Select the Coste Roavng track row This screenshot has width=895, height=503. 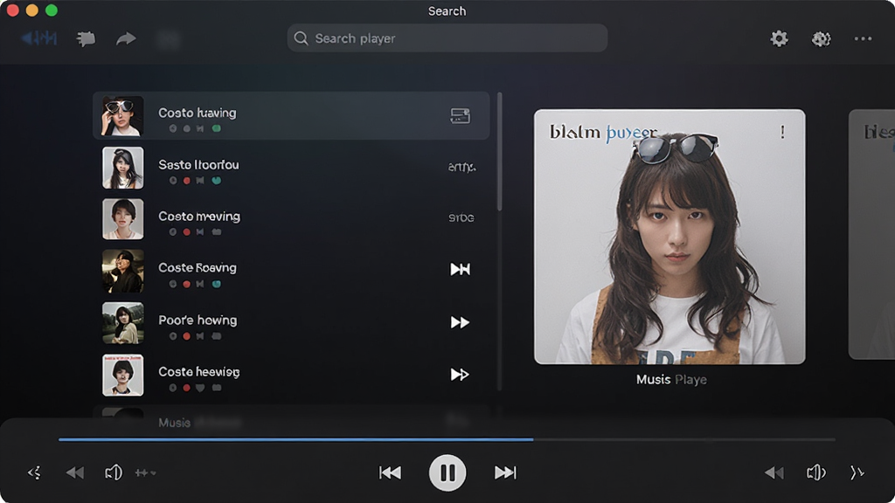tap(291, 271)
